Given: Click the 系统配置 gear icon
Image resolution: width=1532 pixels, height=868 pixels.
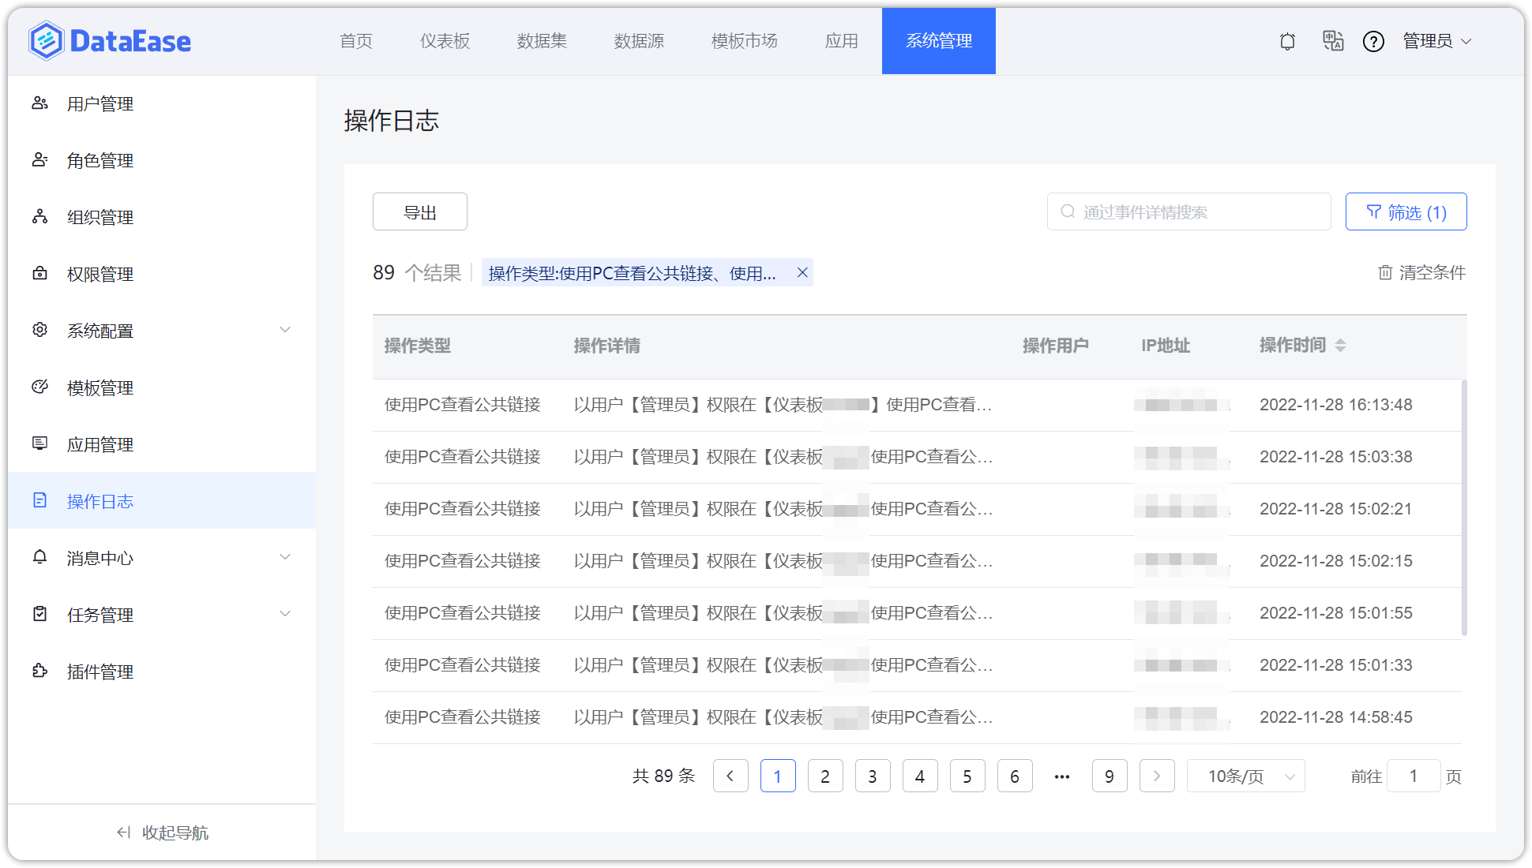Looking at the screenshot, I should [x=40, y=331].
